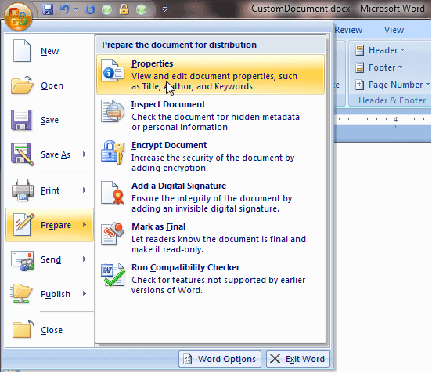Viewport: 432px width, 373px height.
Task: Click 'Prepare the document for distribution' header text
Action: pyautogui.click(x=179, y=45)
